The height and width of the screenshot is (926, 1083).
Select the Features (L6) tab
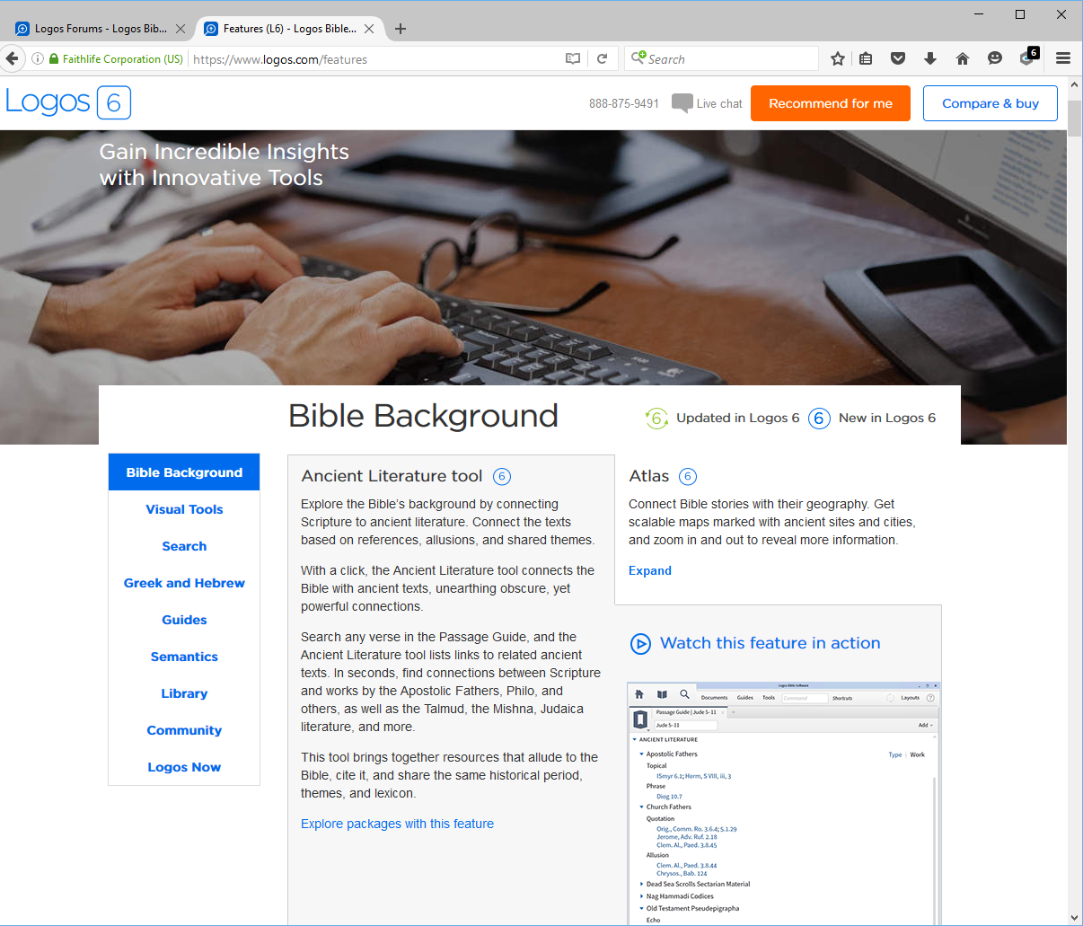click(x=289, y=29)
